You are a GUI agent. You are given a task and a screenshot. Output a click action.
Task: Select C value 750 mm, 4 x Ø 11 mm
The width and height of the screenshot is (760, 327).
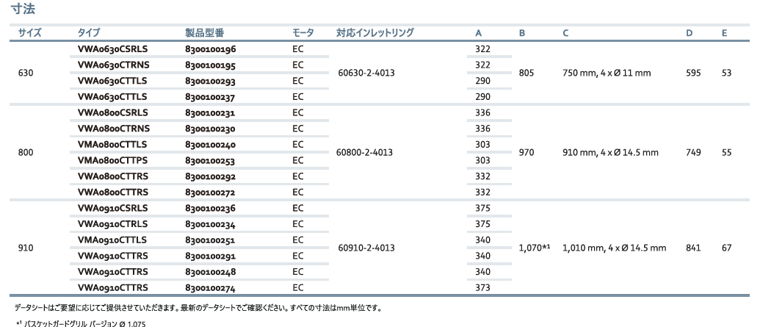tap(607, 73)
